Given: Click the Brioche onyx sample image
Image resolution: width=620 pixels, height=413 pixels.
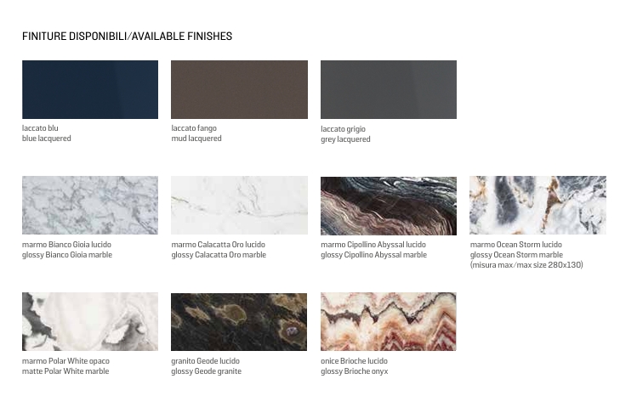Looking at the screenshot, I should click(x=389, y=322).
